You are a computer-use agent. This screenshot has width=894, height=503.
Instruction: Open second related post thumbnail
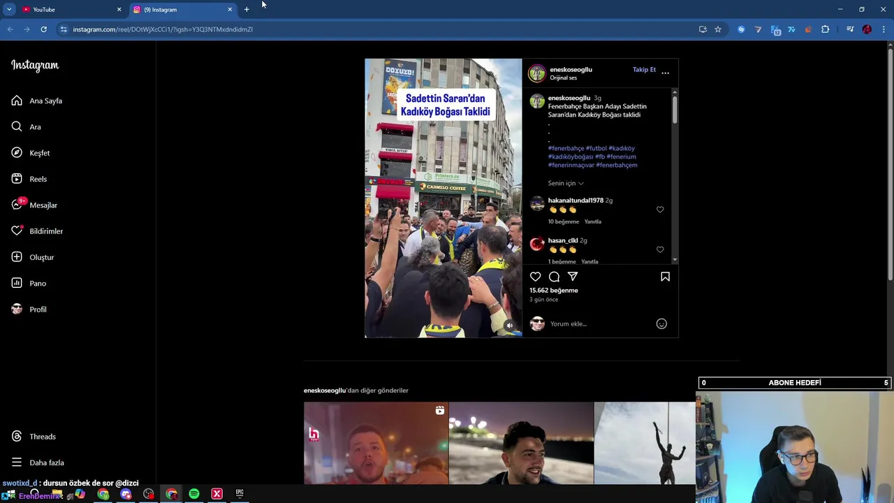[x=521, y=443]
